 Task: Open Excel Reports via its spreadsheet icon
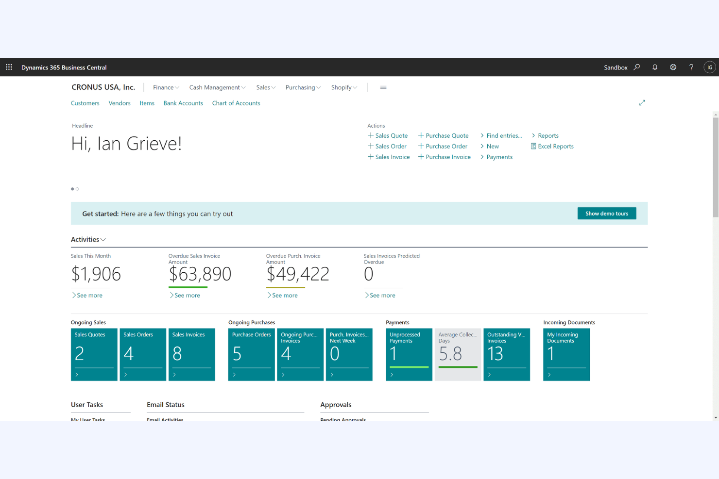point(533,146)
